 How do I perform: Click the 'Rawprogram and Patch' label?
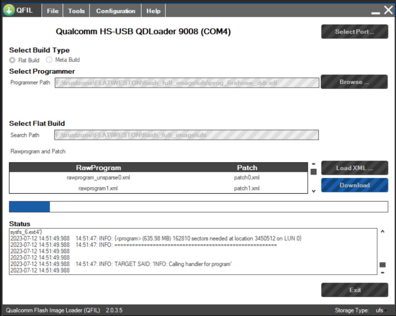(38, 151)
